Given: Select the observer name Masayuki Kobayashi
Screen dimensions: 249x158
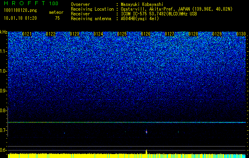Looking at the screenshot, I should click(142, 4).
